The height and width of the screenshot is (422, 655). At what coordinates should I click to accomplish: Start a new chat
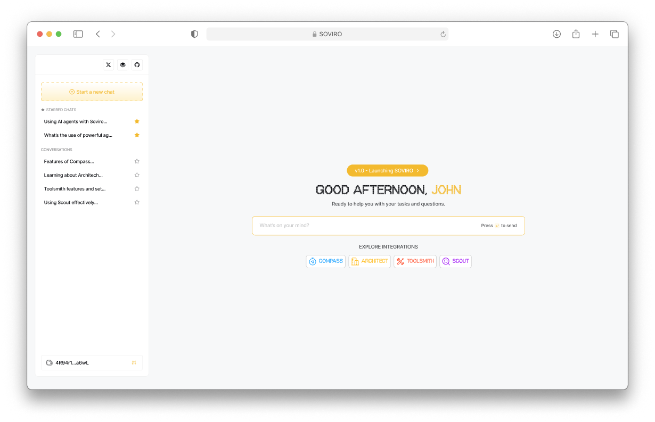92,92
